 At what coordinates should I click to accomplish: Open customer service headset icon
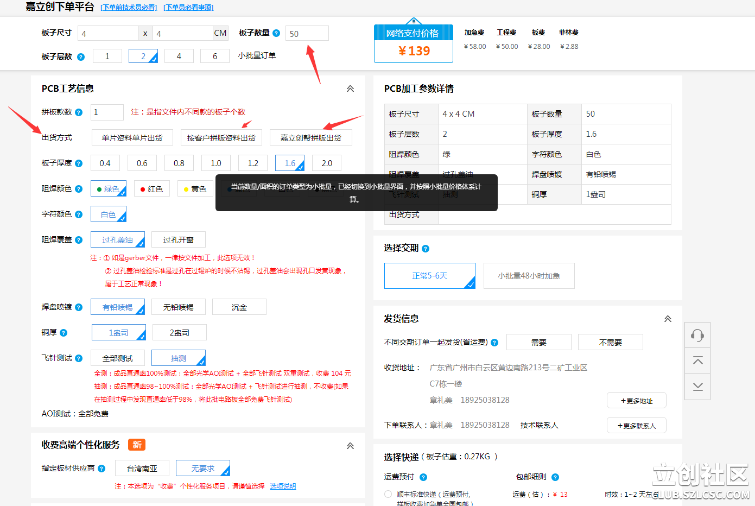coord(697,335)
